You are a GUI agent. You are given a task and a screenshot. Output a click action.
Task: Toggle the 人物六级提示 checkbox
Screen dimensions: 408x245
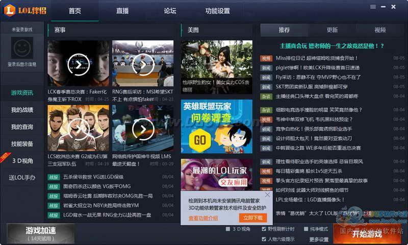(264, 239)
